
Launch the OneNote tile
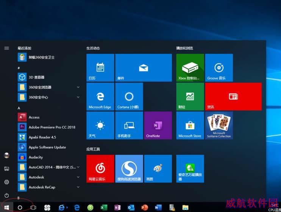tap(158, 125)
